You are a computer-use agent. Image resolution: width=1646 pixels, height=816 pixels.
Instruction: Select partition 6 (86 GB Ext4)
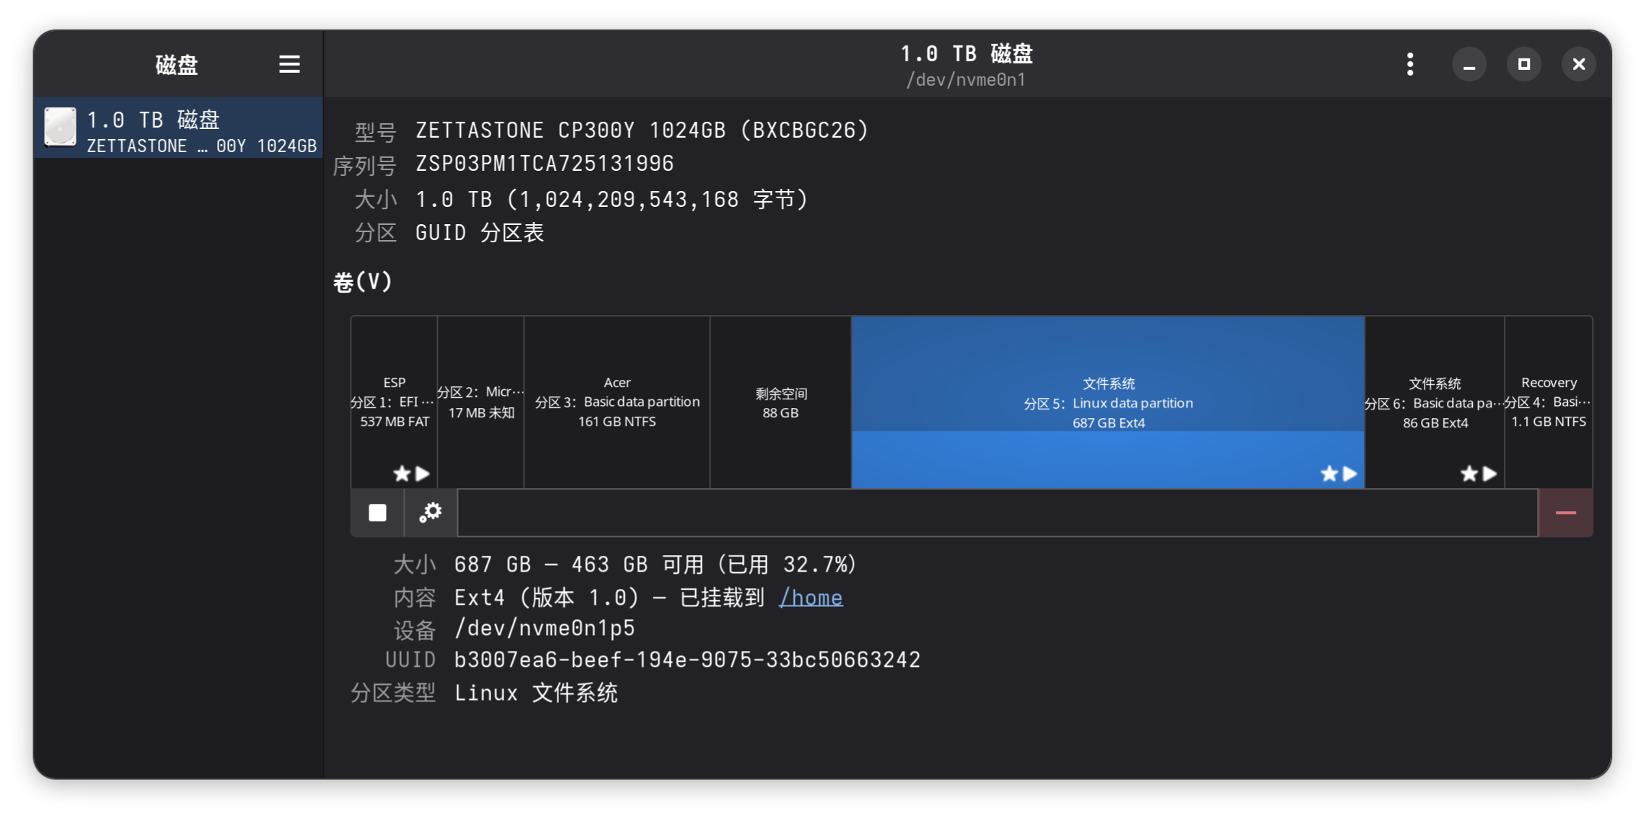[x=1434, y=401]
